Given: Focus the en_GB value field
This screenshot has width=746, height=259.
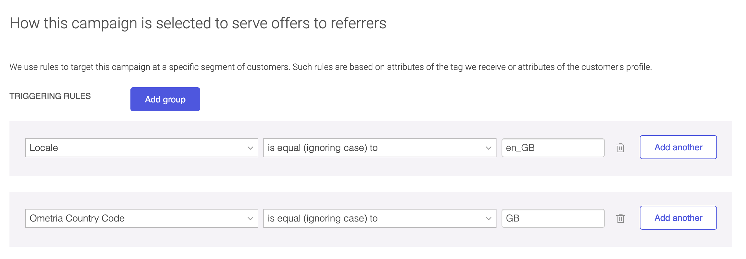Looking at the screenshot, I should click(553, 148).
